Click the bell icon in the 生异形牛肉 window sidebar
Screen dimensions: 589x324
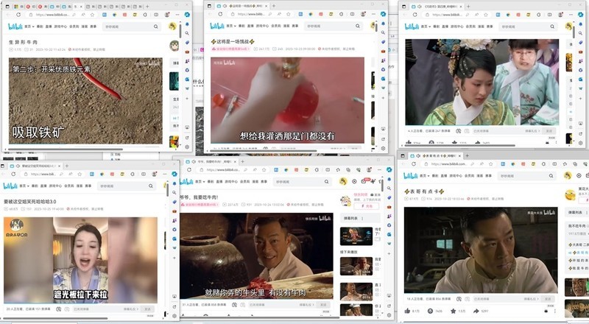[x=187, y=24]
